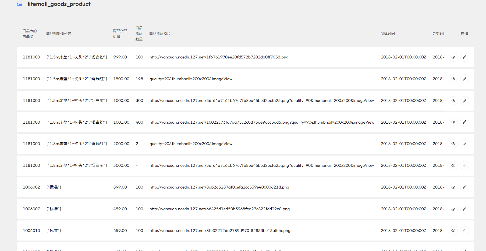Open the view icon for product 1006002
The height and width of the screenshot is (251, 486).
click(x=453, y=187)
